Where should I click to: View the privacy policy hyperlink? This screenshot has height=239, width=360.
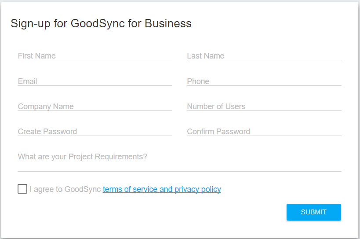click(197, 189)
